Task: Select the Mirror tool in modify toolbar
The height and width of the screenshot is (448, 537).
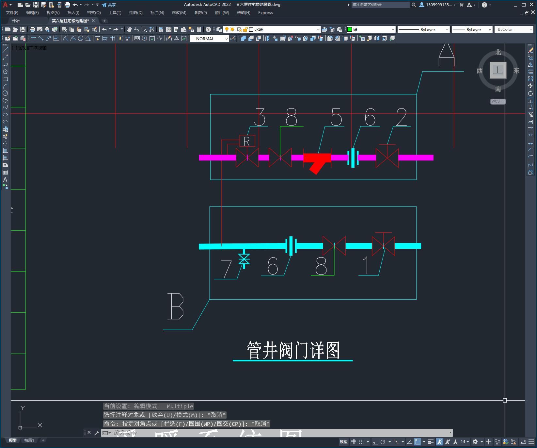Action: [530, 64]
